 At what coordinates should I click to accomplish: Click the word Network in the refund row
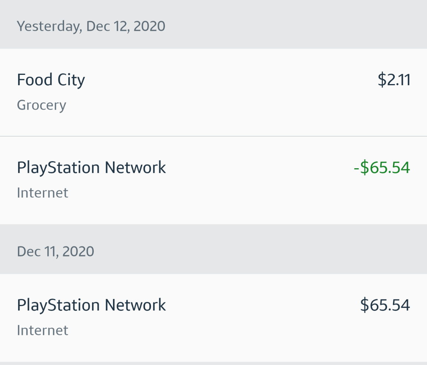pyautogui.click(x=135, y=167)
